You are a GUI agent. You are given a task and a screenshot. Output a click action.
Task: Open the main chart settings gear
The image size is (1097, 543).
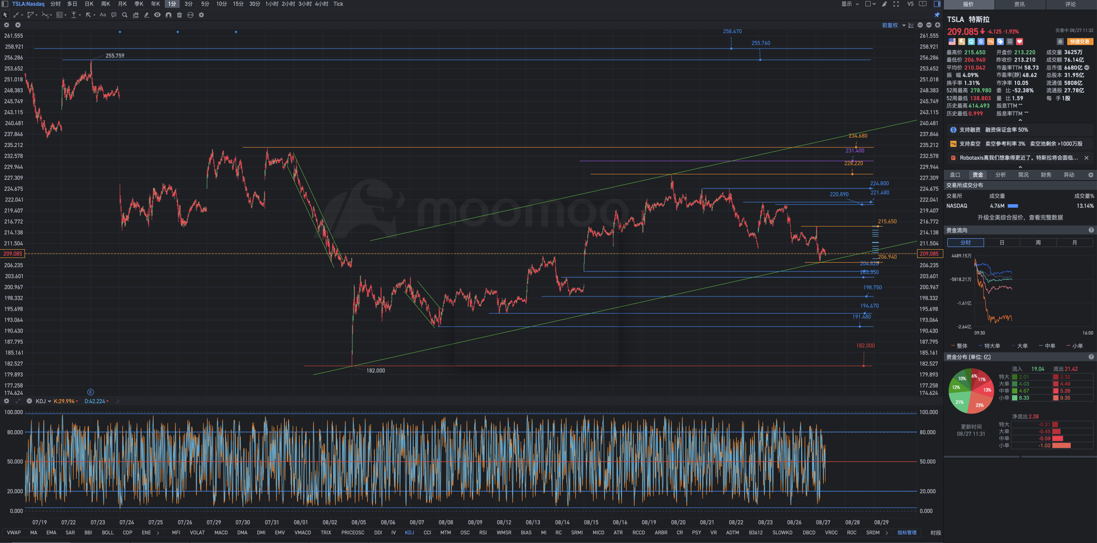click(7, 25)
